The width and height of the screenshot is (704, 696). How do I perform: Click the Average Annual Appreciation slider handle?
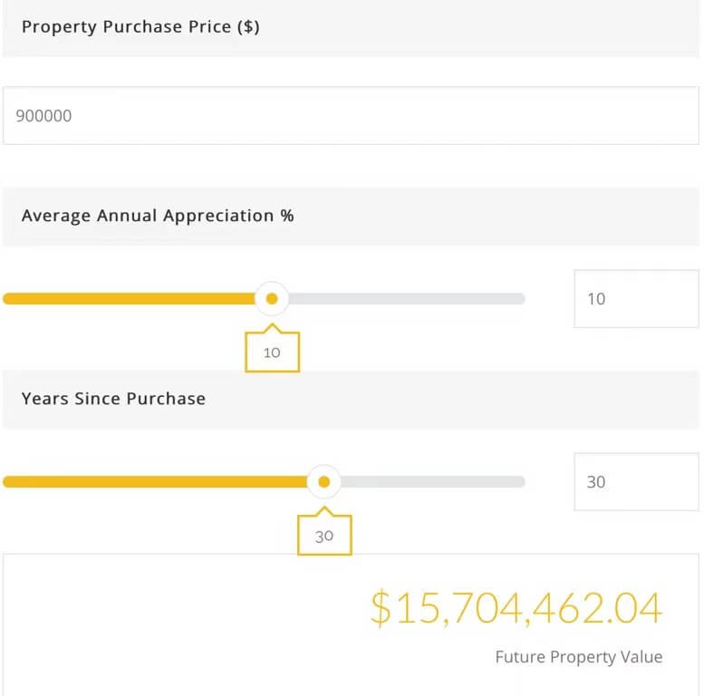tap(271, 298)
